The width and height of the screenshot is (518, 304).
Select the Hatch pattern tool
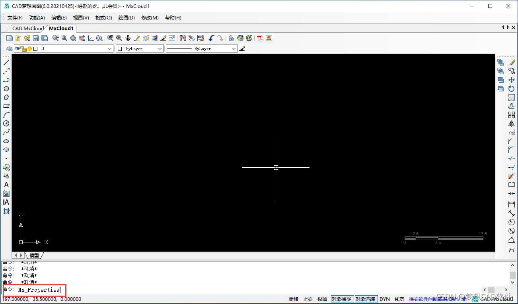(6, 211)
